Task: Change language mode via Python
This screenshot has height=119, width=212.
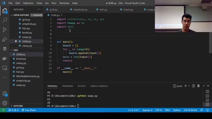Action: tap(177, 110)
